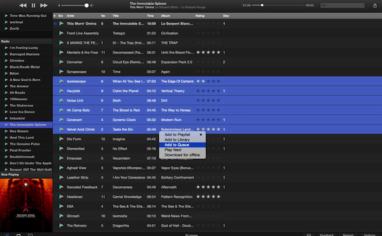Click Download for offline option
This screenshot has width=382, height=236.
(182, 155)
